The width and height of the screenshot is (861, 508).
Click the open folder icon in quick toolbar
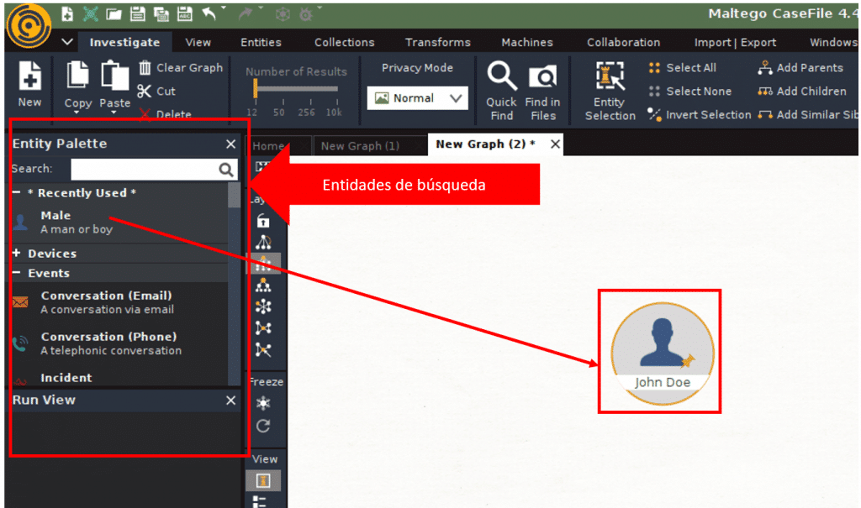tap(114, 14)
